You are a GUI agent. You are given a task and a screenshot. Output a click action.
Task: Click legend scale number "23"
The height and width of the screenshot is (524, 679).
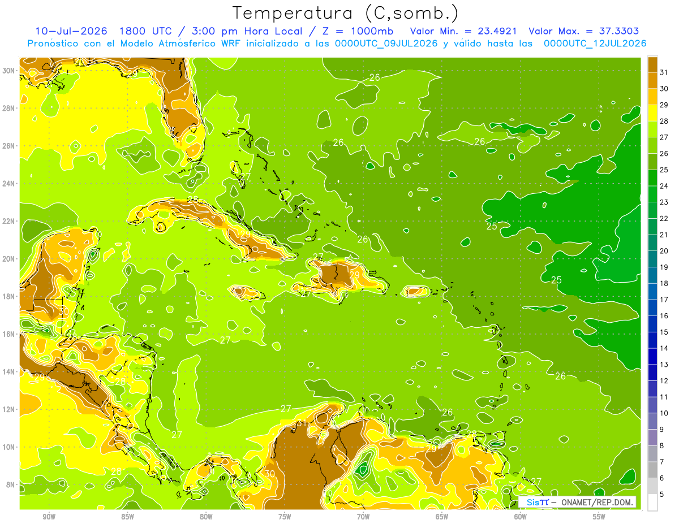pyautogui.click(x=664, y=202)
